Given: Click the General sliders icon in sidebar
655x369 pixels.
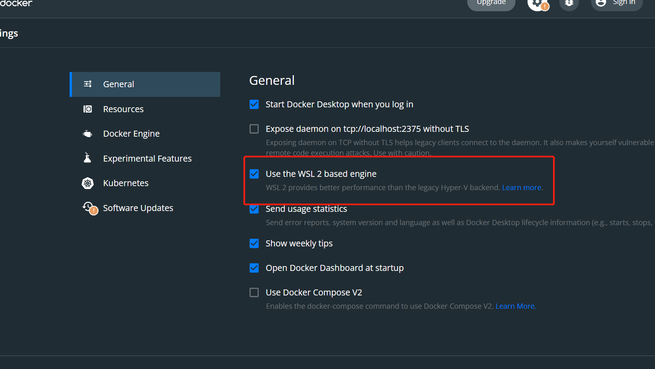Looking at the screenshot, I should click(x=88, y=84).
